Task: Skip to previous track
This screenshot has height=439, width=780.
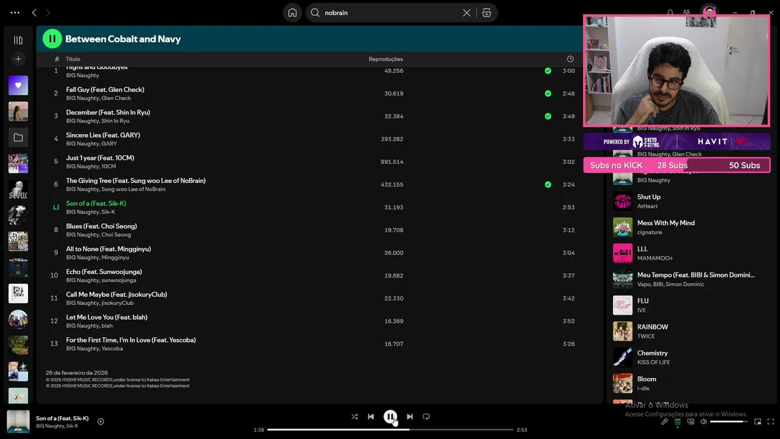Action: pyautogui.click(x=370, y=416)
